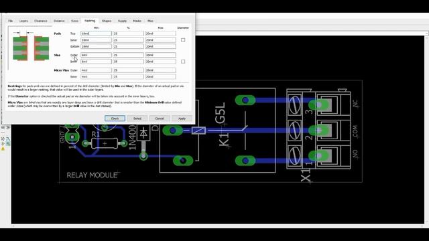Click the relay coil symbol
This screenshot has height=241, width=429.
(198, 131)
